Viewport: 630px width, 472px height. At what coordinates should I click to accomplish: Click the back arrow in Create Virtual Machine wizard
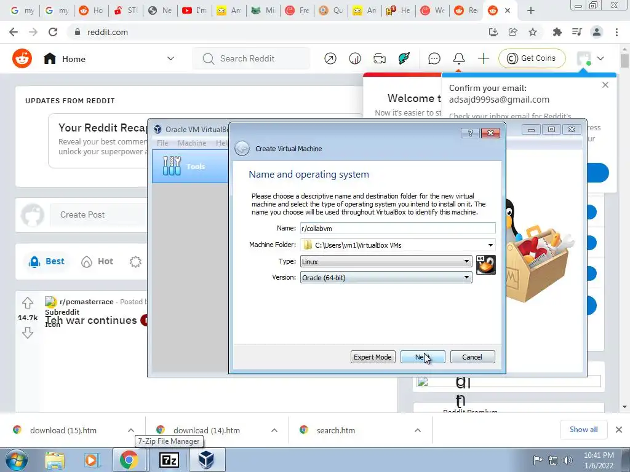point(242,149)
